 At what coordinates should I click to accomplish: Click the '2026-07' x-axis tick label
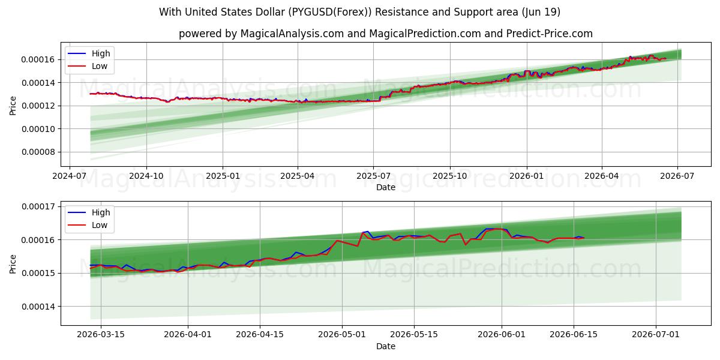click(x=677, y=176)
